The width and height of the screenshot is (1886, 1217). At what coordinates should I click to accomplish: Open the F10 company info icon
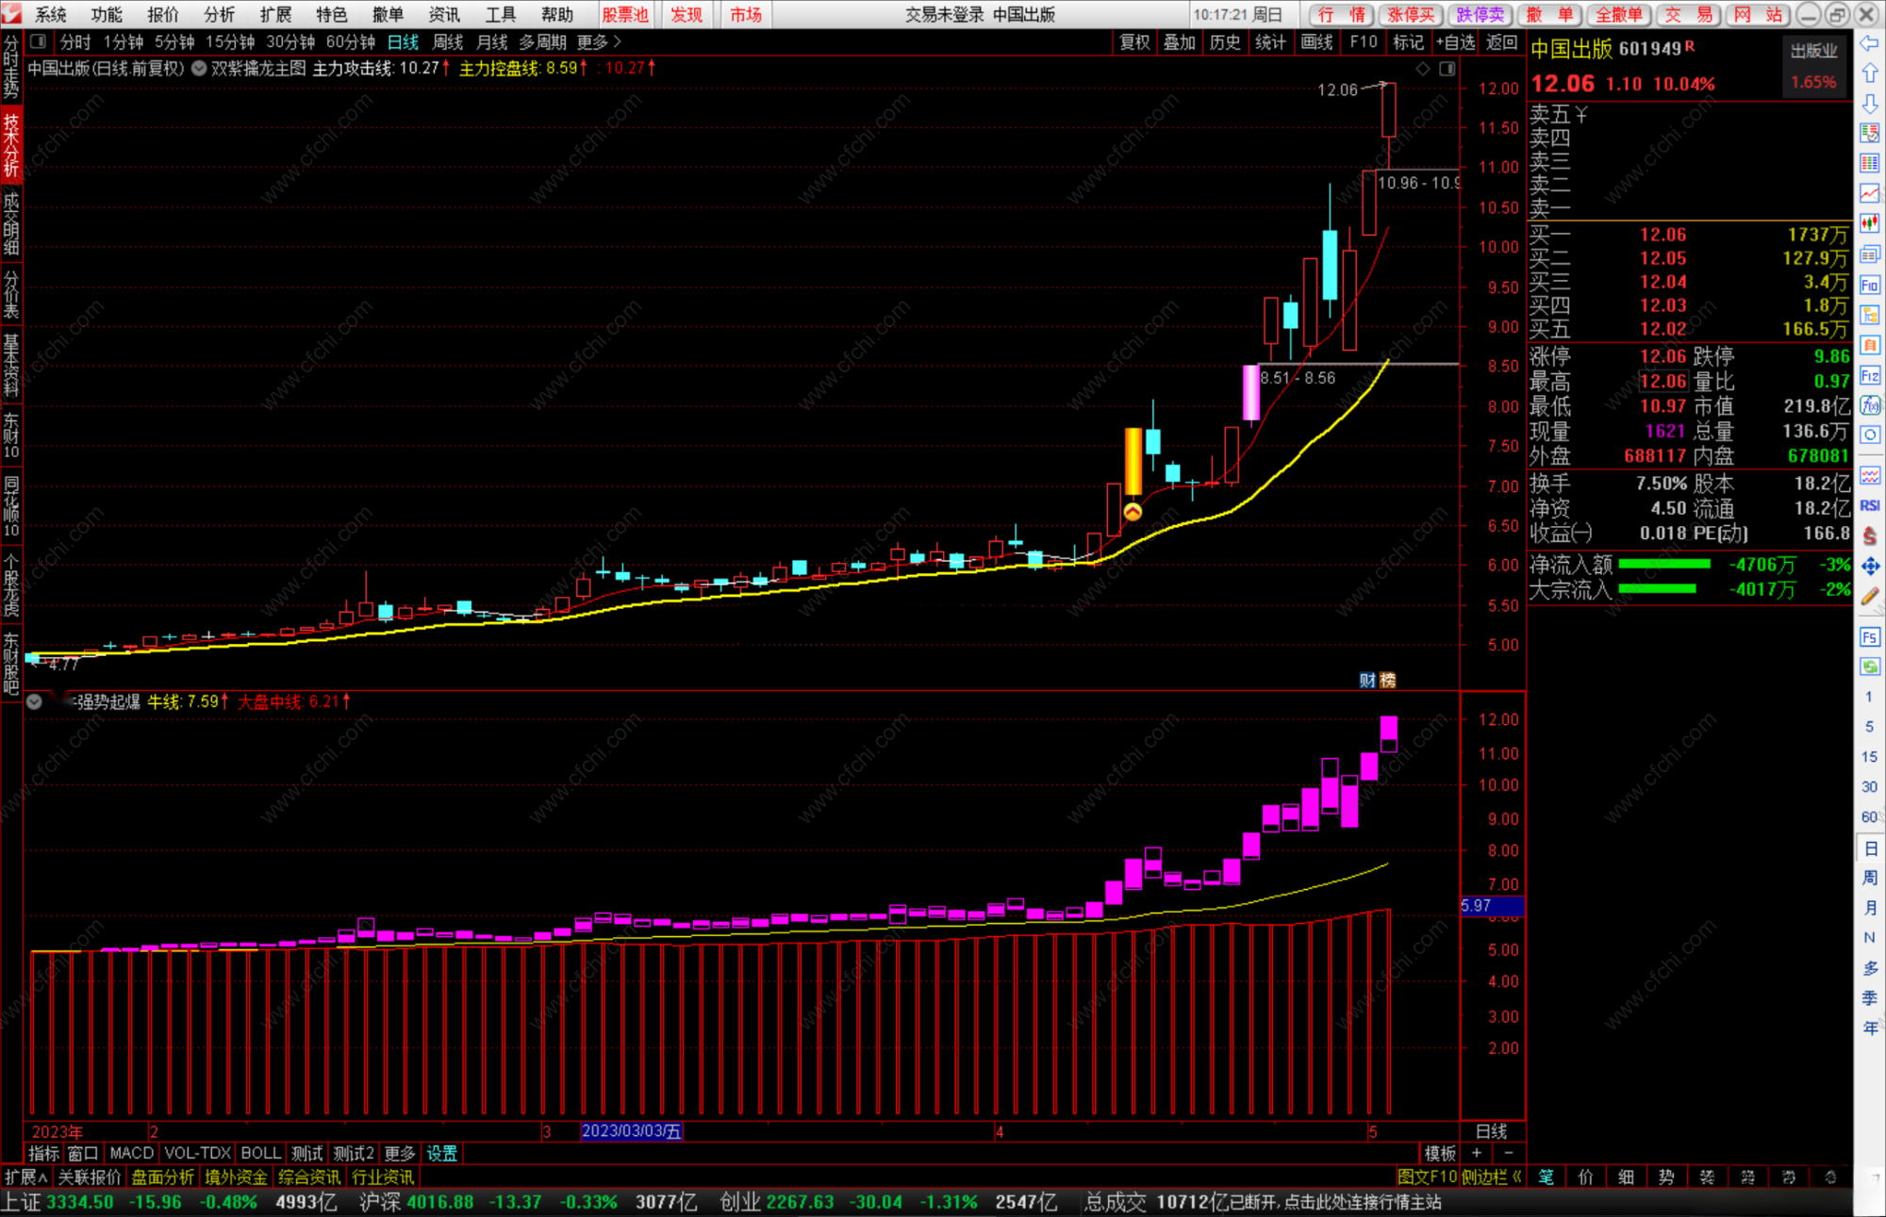point(1870,285)
